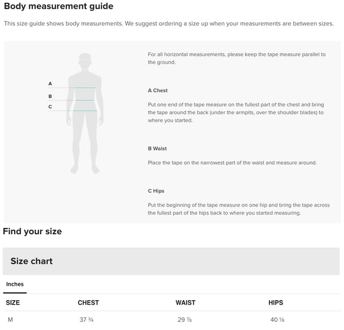The height and width of the screenshot is (330, 344).
Task: Click the CHEST column header
Action: (x=88, y=302)
